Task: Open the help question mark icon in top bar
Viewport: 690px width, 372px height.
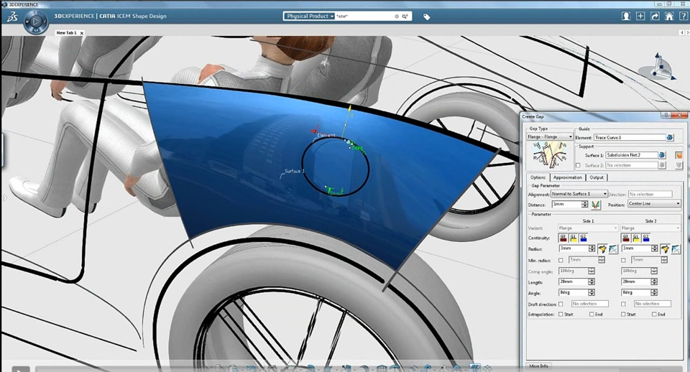Action: 684,17
